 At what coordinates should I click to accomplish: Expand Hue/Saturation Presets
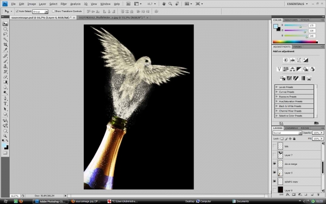(x=277, y=101)
